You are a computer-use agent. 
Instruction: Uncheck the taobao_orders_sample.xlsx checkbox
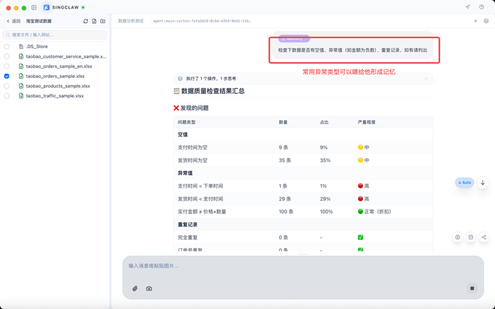(7, 76)
